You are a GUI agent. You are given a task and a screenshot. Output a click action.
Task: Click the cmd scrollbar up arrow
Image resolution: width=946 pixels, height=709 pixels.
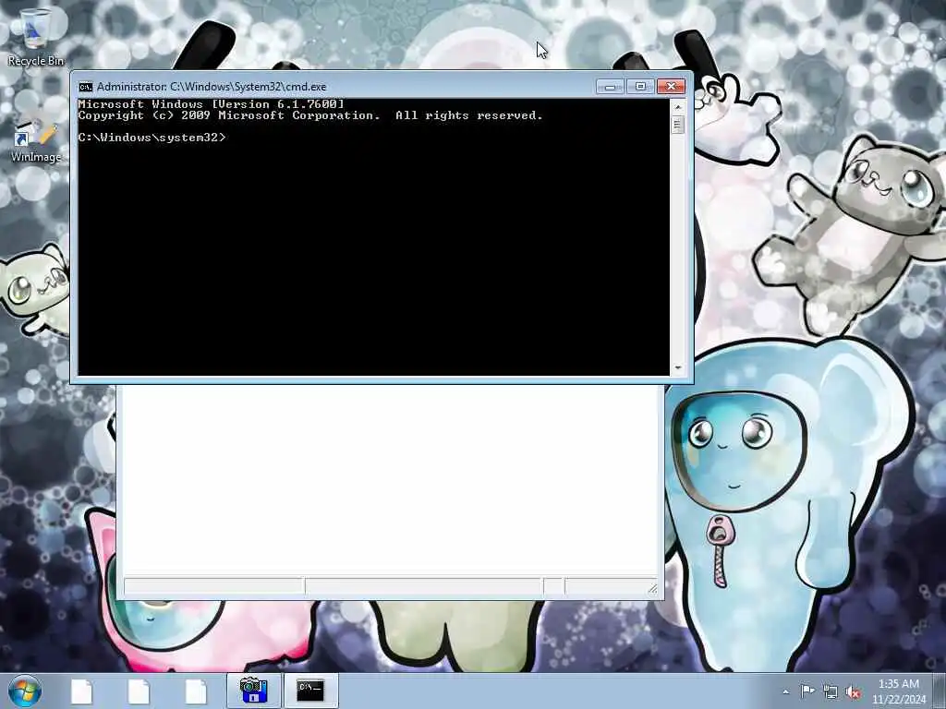[x=677, y=107]
